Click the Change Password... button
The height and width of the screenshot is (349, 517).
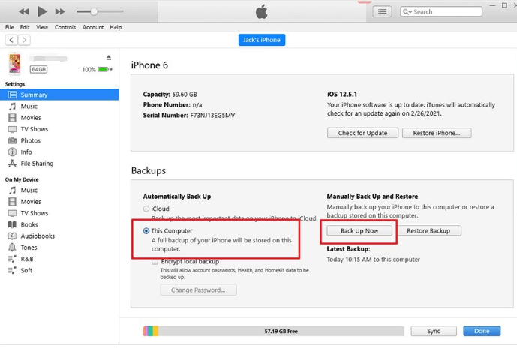(x=198, y=290)
